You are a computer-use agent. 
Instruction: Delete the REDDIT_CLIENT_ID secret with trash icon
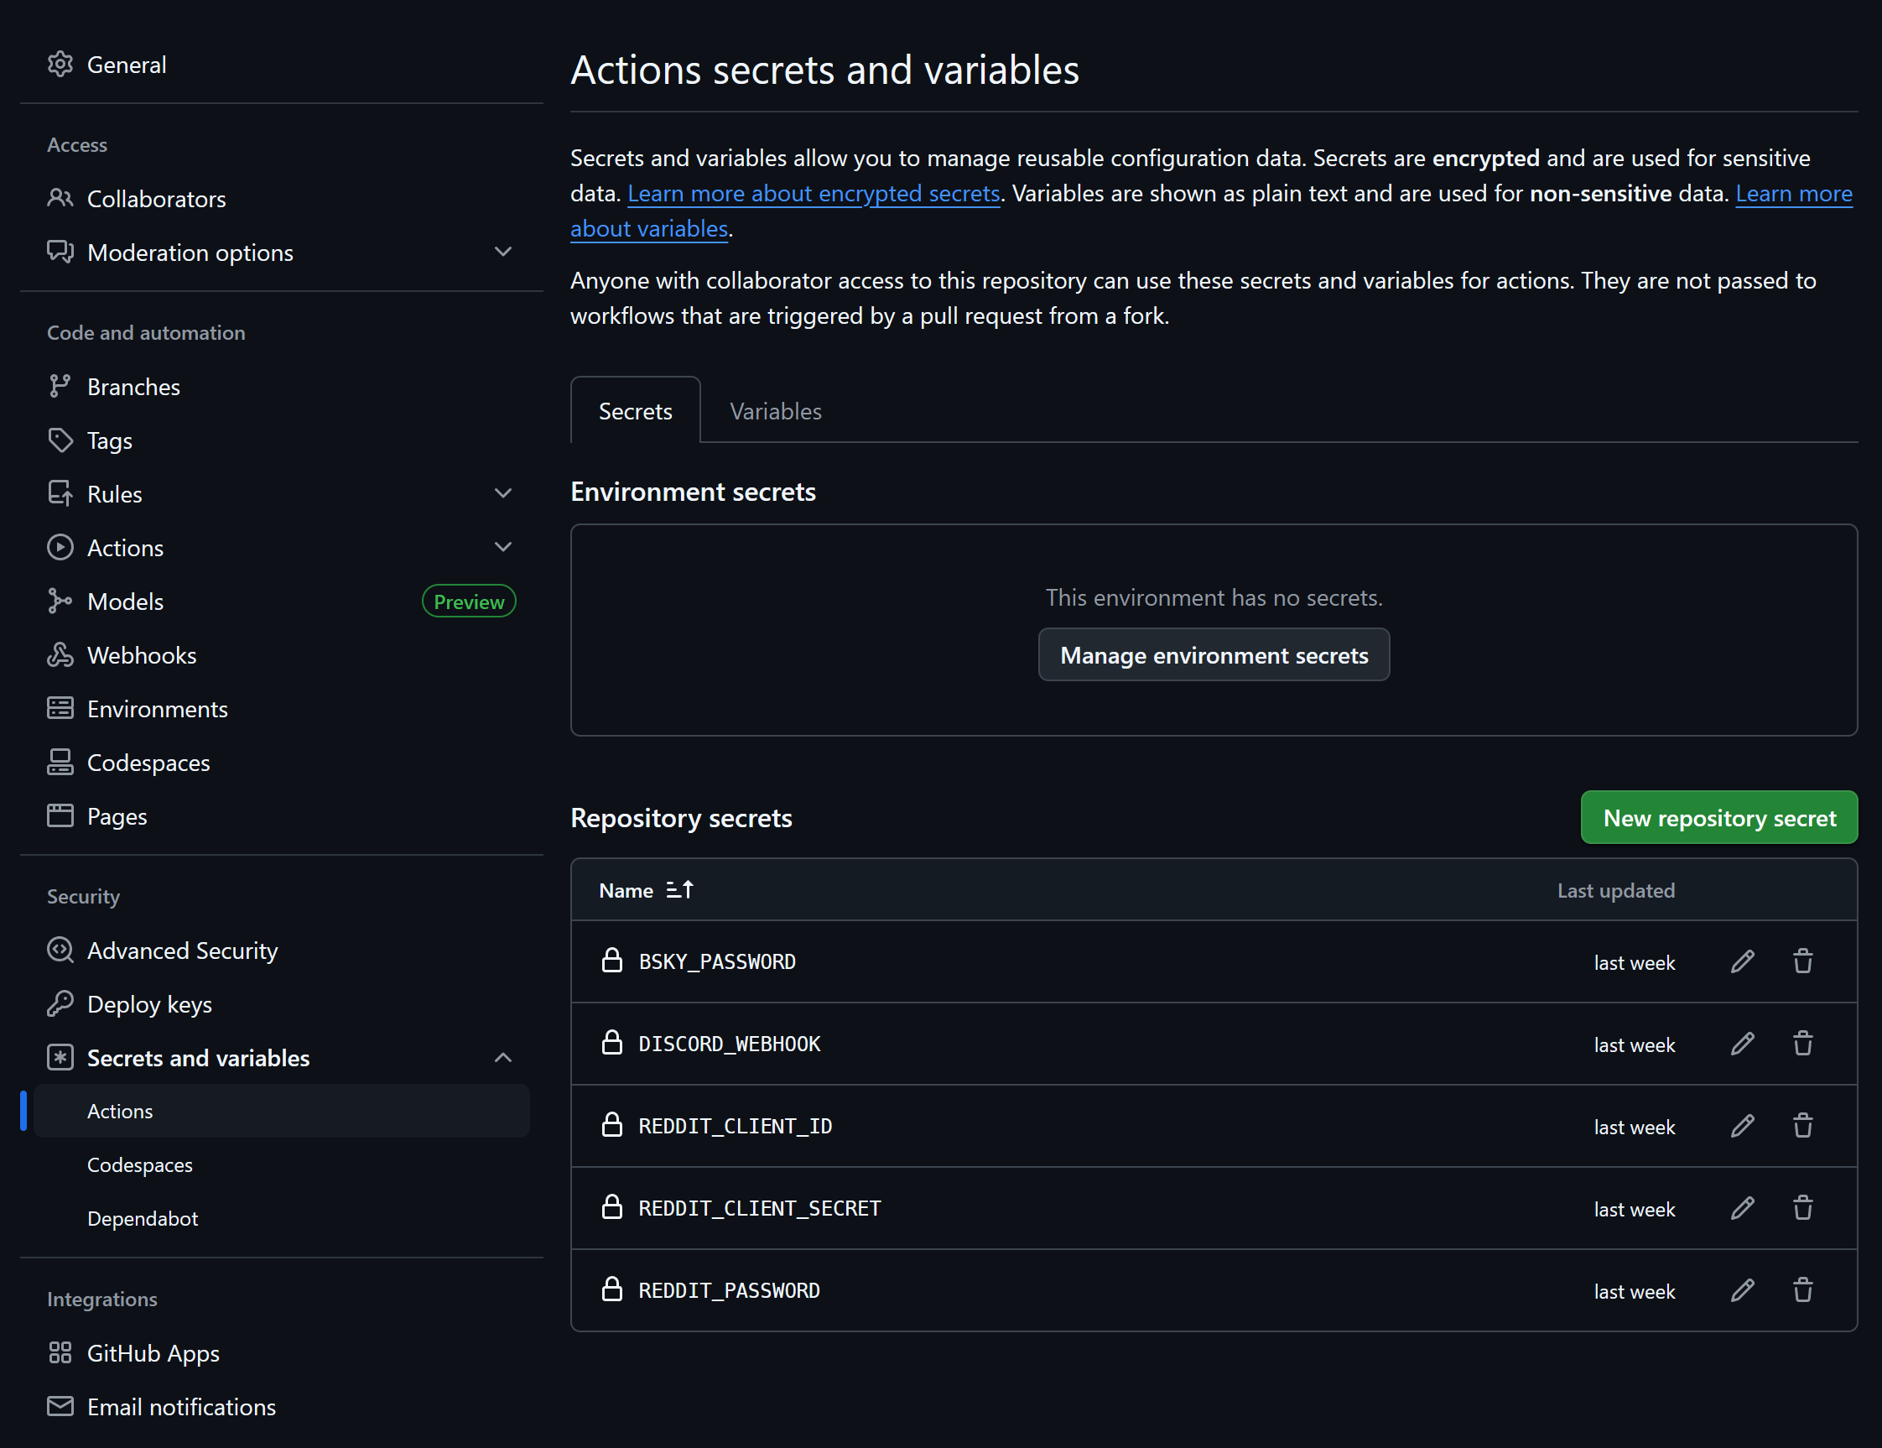(1802, 1127)
